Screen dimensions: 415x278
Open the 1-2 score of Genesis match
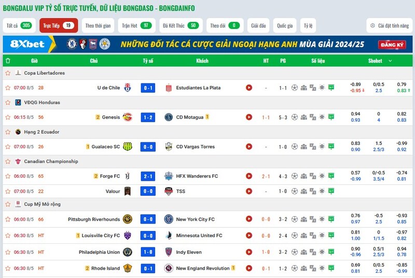click(148, 118)
